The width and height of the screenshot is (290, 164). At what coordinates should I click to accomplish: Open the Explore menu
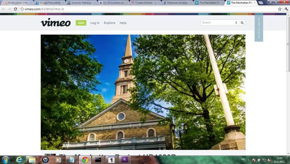coord(109,23)
